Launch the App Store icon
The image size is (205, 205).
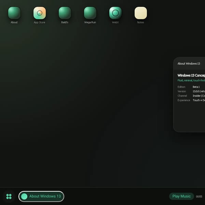click(40, 13)
